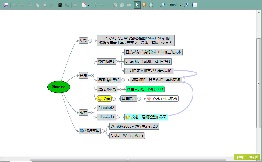Select the yellow 免费 topic
Image resolution: width=262 pixels, height=162 pixels.
pyautogui.click(x=104, y=99)
